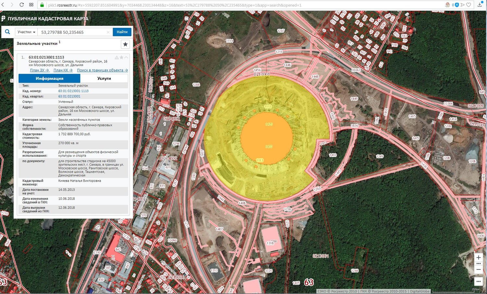Screen dimensions: 487x294
Task: Open the План ЗУ link
Action: pyautogui.click(x=39, y=70)
